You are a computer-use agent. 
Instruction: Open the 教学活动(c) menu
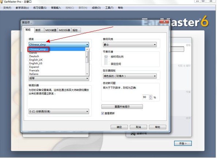(22, 8)
